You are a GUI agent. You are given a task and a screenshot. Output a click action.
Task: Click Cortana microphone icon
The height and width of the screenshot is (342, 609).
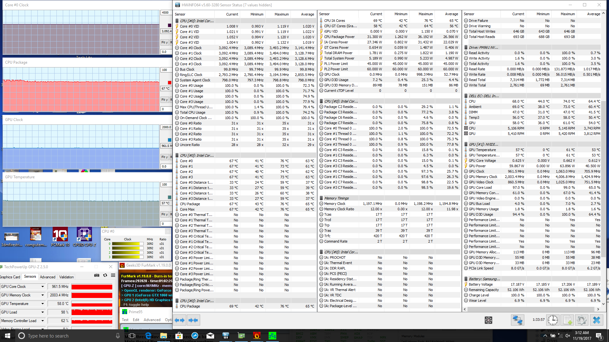(x=118, y=336)
